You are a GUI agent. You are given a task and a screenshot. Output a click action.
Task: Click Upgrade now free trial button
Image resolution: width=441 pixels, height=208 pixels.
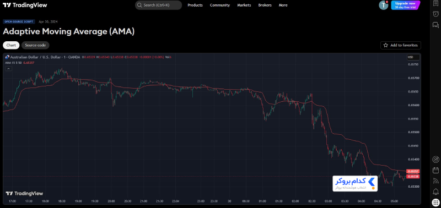pos(405,5)
